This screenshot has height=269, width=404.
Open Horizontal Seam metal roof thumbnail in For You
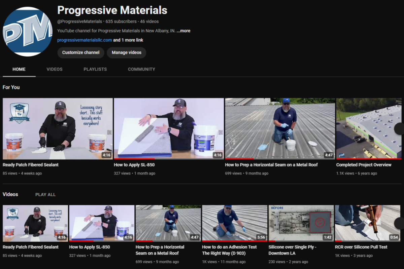280,129
